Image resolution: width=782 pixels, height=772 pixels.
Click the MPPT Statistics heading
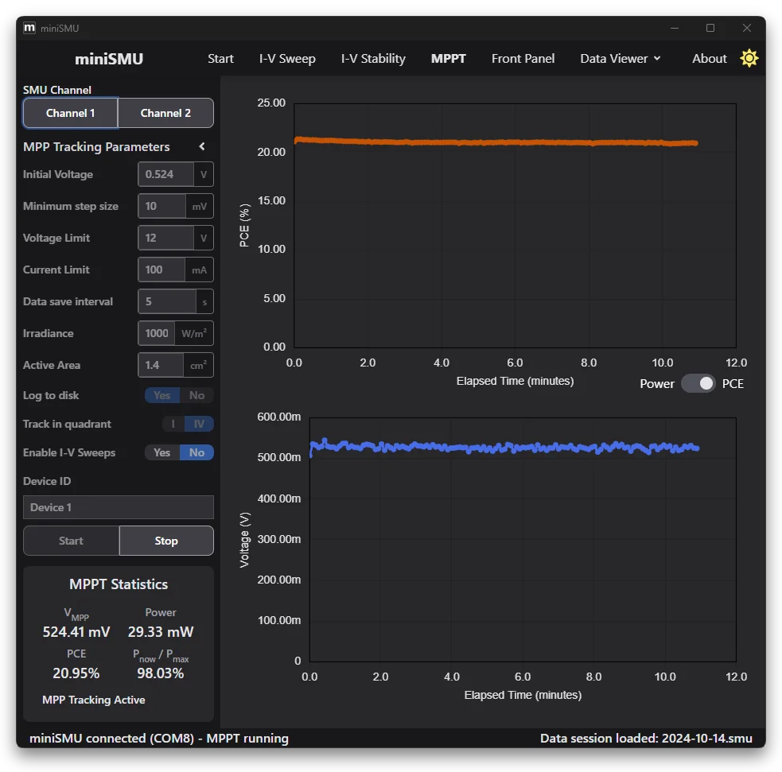pyautogui.click(x=119, y=584)
